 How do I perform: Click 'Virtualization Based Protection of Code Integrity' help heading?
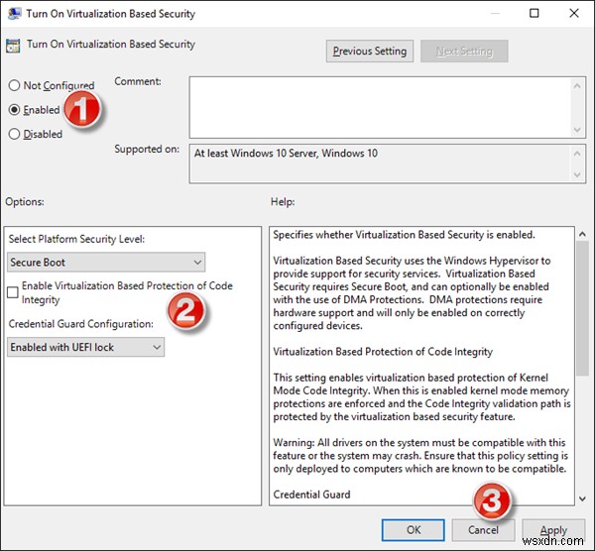pos(383,352)
